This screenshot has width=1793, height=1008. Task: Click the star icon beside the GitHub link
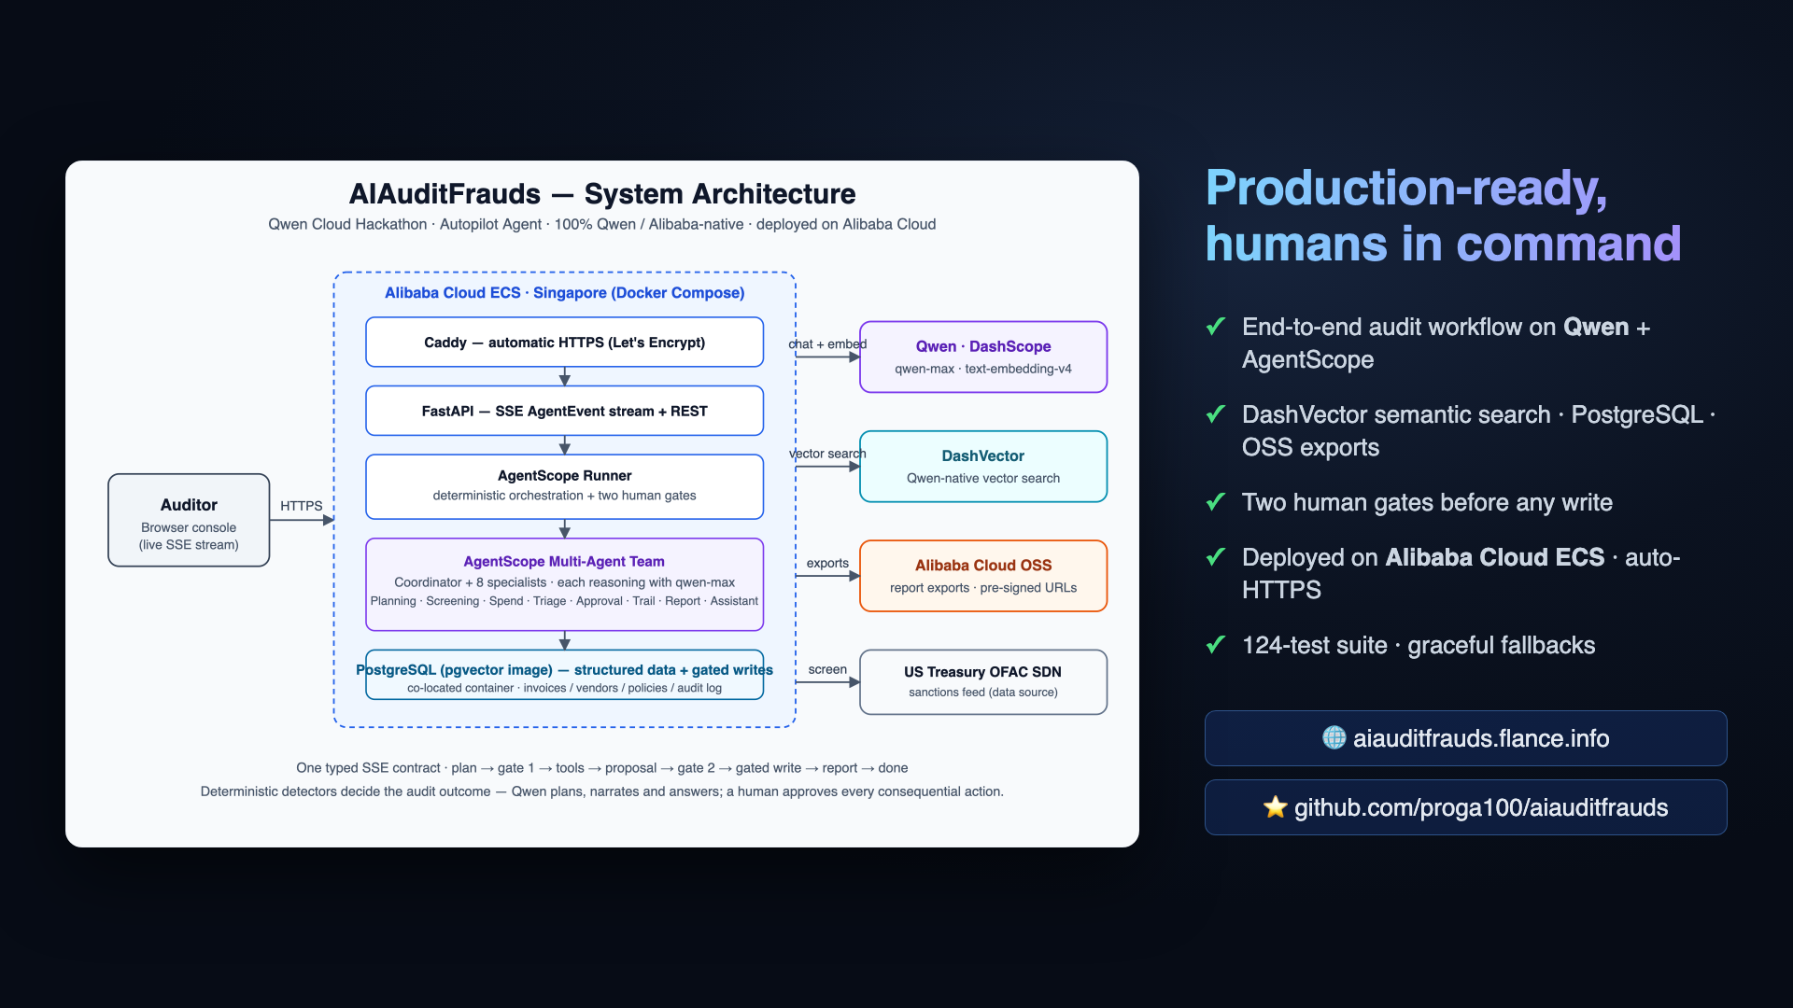tap(1275, 807)
